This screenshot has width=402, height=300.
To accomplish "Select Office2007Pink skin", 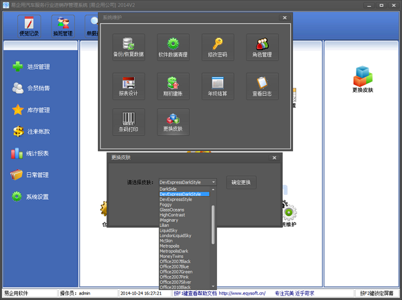I will [x=184, y=277].
